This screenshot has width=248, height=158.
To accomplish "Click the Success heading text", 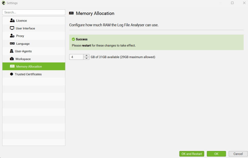I will (82, 39).
